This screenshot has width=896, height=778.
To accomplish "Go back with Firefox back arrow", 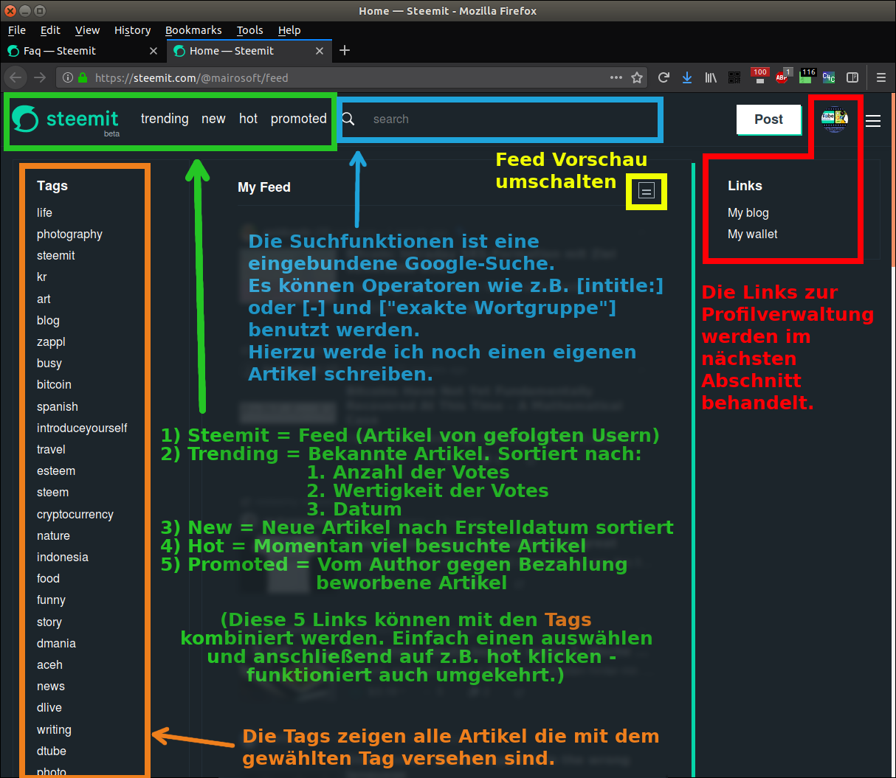I will click(15, 77).
